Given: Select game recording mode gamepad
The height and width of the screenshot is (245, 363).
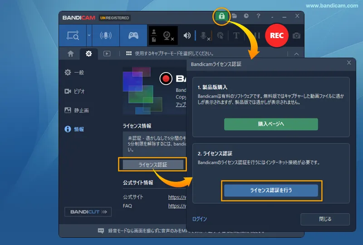Looking at the screenshot, I should point(133,35).
